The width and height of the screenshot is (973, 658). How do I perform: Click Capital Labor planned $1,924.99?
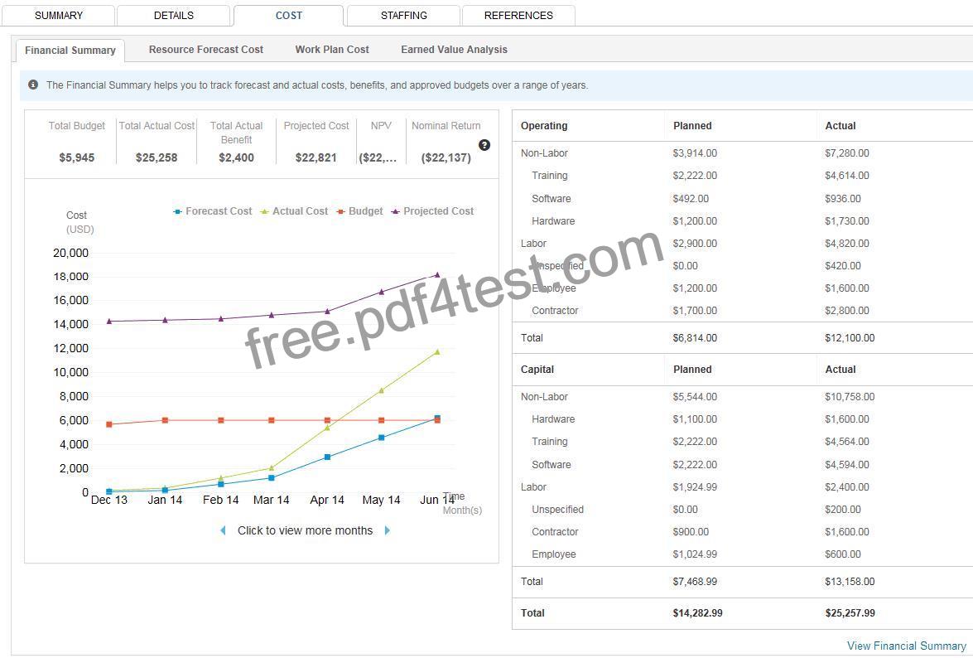pos(695,487)
